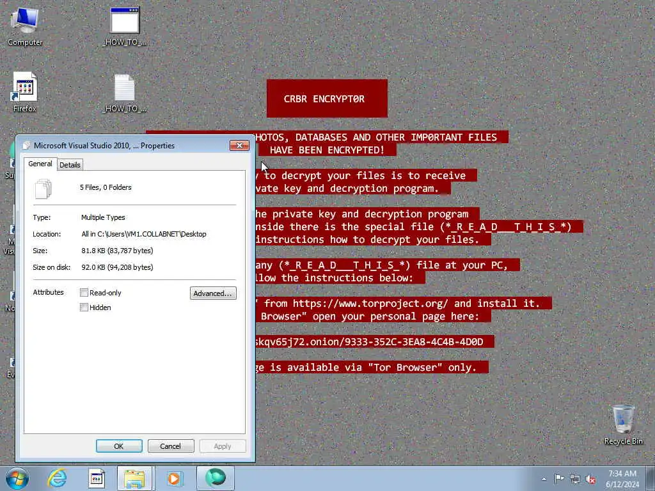Screen dimensions: 655x491
Task: Click the '81.8 KB (83,787 bytes)' size value
Action: pos(118,251)
